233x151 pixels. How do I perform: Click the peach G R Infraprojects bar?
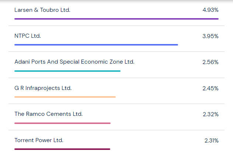[x=65, y=97]
